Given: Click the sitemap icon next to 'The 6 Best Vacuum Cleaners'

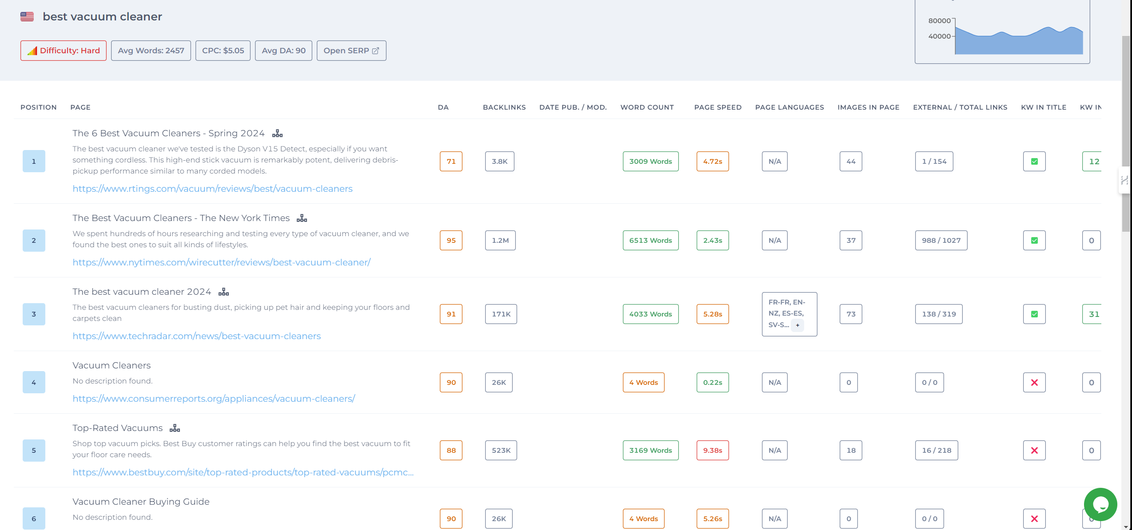Looking at the screenshot, I should pyautogui.click(x=278, y=133).
